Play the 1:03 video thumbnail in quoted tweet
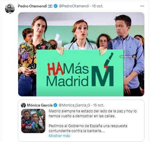 coord(33,121)
